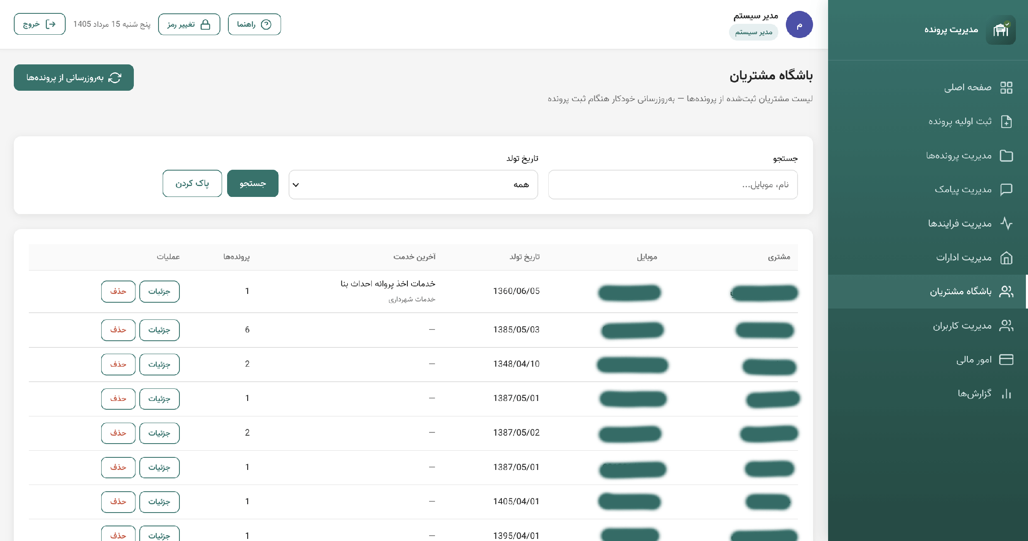Click the امور مالی credit card icon
Screen dimensions: 1028x541
1006,360
